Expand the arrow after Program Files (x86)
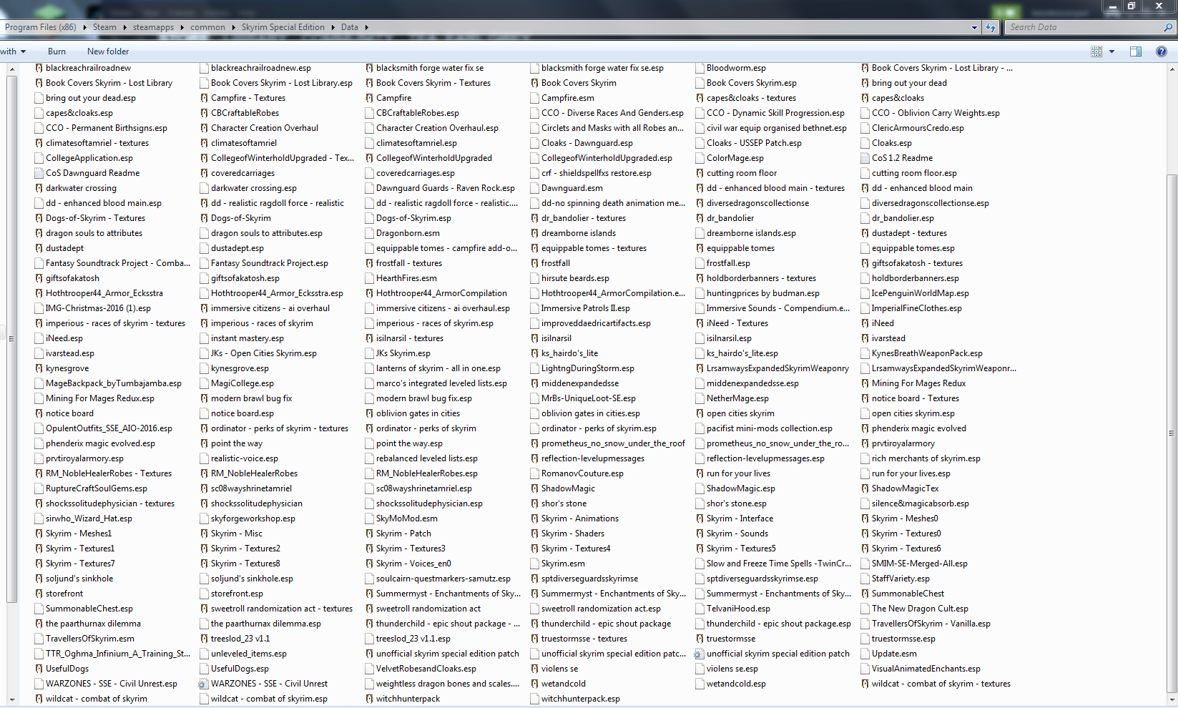The image size is (1178, 708). [84, 27]
